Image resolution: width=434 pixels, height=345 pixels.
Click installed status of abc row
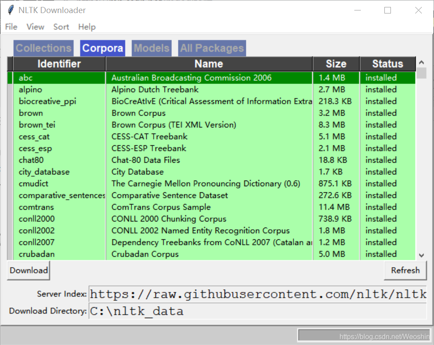coord(381,78)
